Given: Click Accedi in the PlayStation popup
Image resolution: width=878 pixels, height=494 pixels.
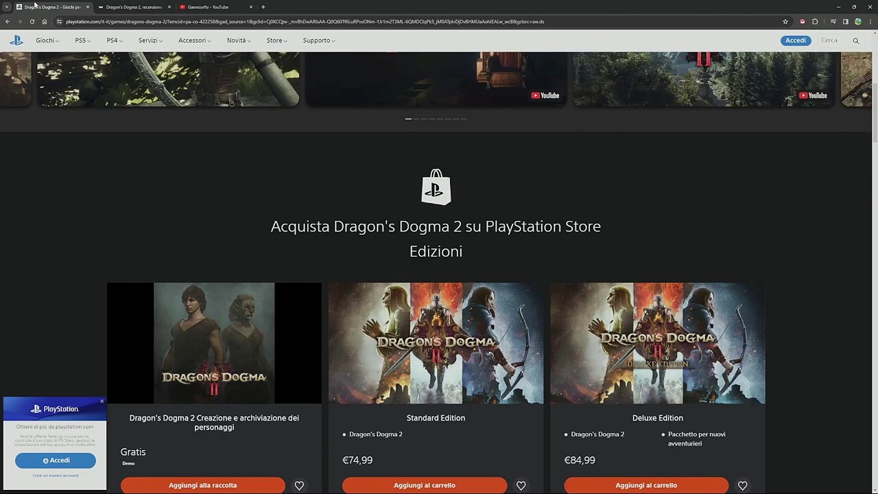Looking at the screenshot, I should pos(56,460).
